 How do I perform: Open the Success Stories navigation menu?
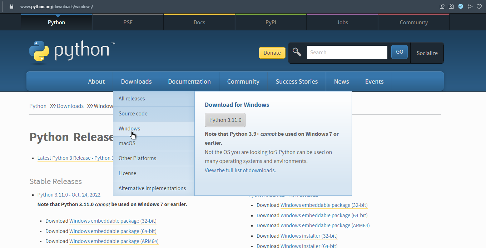(x=297, y=81)
